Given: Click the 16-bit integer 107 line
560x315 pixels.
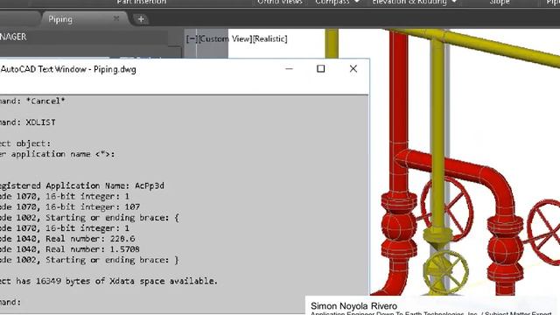Looking at the screenshot, I should 70,206.
